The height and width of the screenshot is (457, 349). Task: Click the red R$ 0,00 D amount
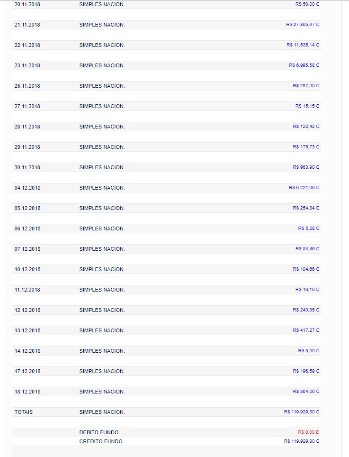pos(309,432)
